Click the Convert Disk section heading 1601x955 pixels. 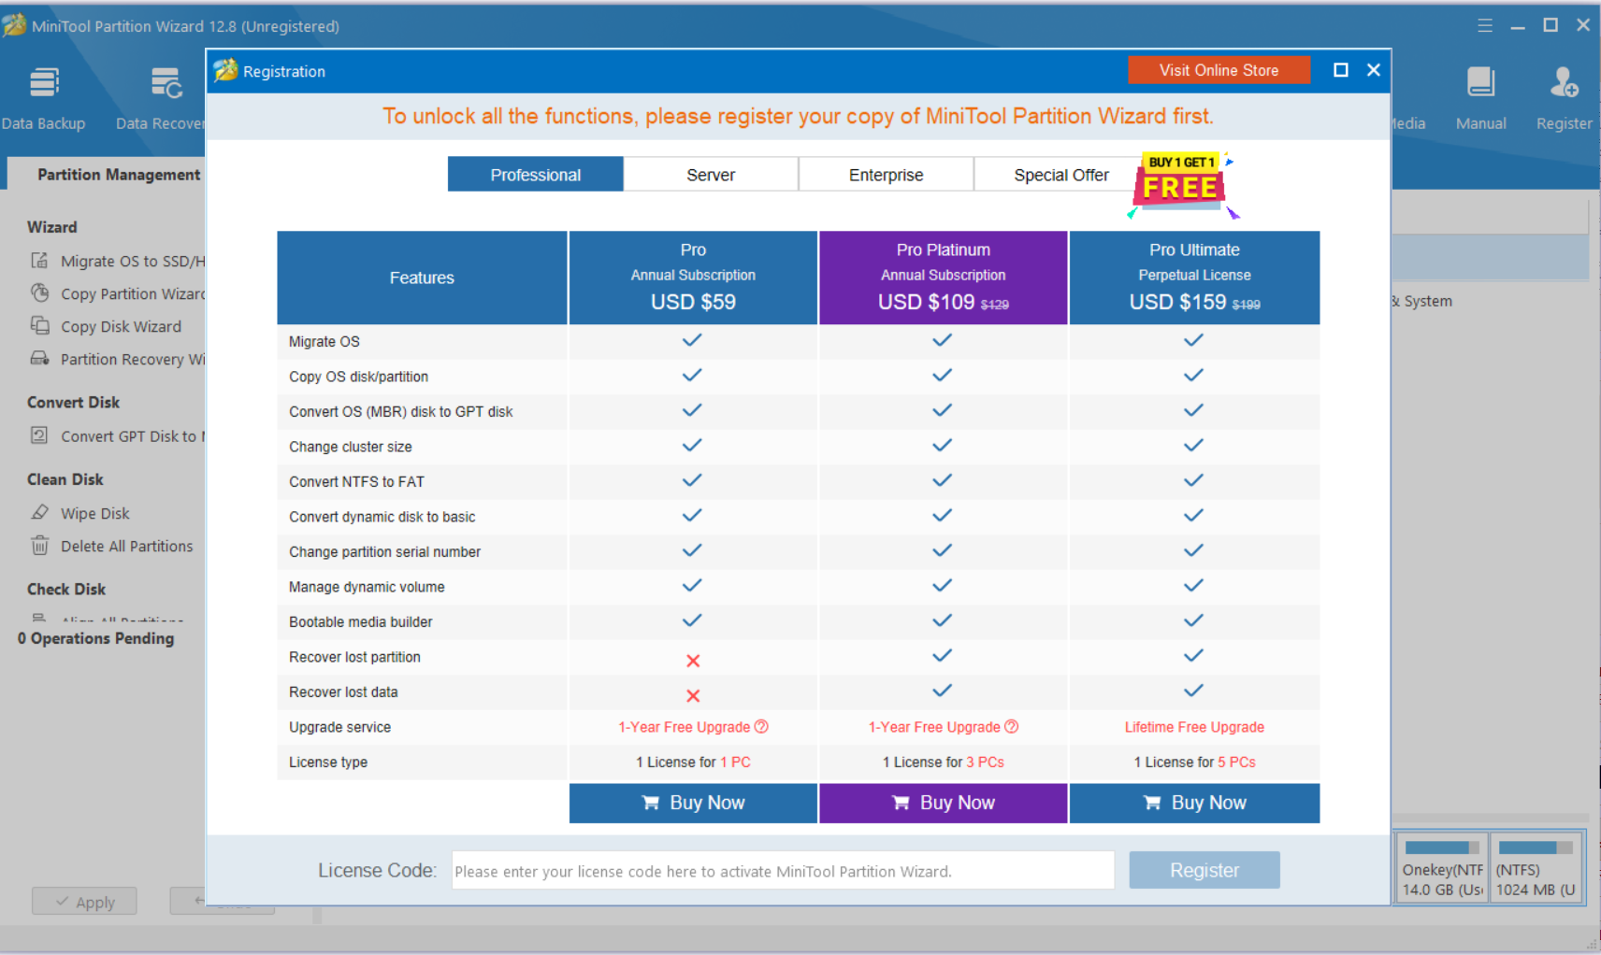[73, 403]
